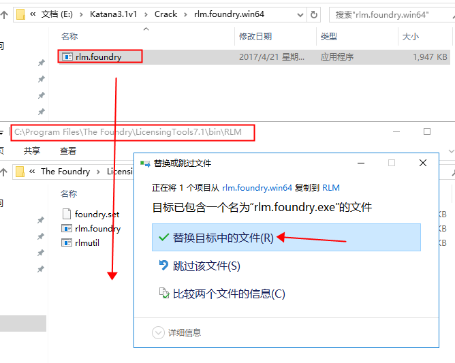The image size is (455, 363).
Task: Click the copy icon in the dialog title bar
Action: 145,164
